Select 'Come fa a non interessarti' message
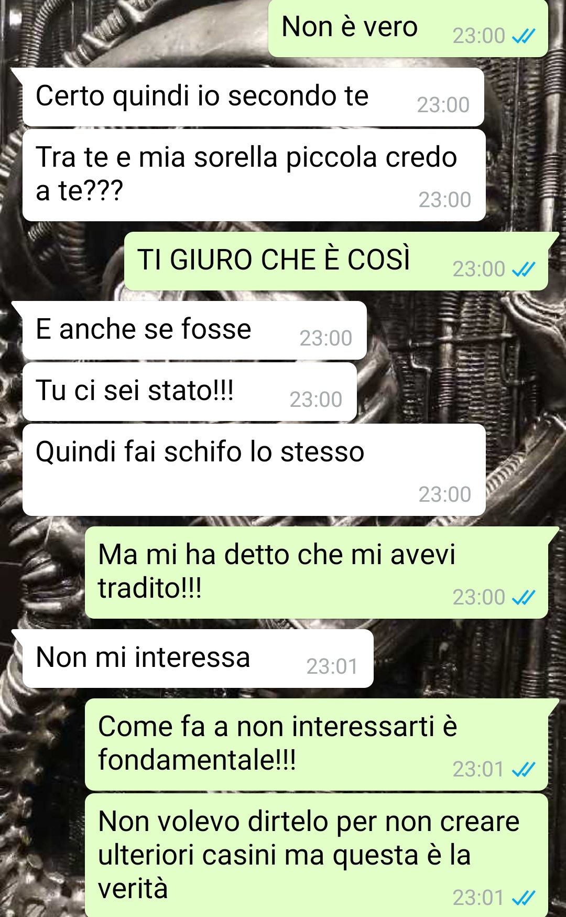566x917 pixels. [x=317, y=745]
